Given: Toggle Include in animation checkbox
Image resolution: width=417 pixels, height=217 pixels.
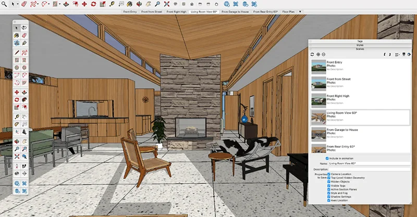Looking at the screenshot, I should [327, 158].
